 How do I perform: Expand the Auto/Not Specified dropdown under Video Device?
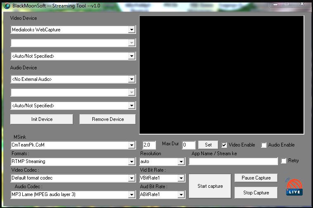[73, 56]
